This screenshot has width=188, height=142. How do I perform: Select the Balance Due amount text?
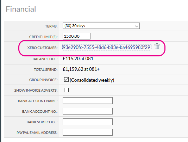tap(78, 59)
